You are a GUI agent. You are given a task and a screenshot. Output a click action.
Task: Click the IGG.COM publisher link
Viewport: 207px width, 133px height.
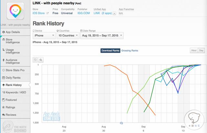tap(83, 13)
